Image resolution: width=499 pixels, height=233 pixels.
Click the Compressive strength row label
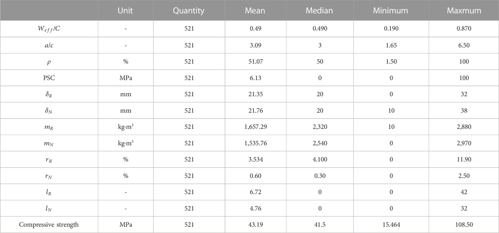coord(49,225)
